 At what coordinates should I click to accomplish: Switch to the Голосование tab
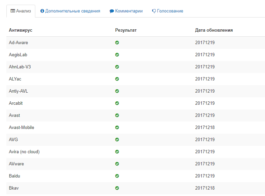coord(167,11)
